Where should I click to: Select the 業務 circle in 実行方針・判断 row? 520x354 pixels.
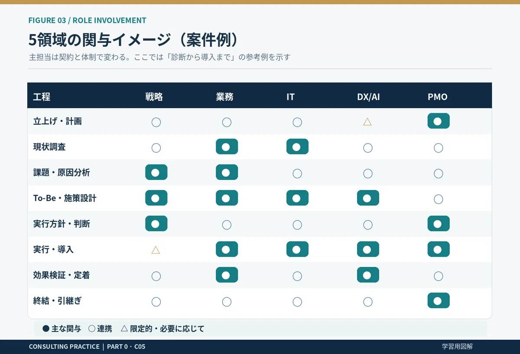(x=227, y=225)
